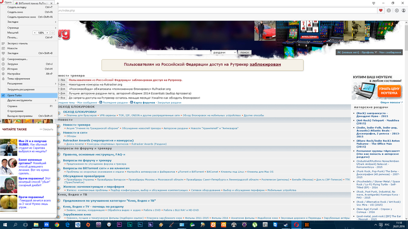
Task: Open Chrome from the Windows taskbar
Action: (x=57, y=225)
